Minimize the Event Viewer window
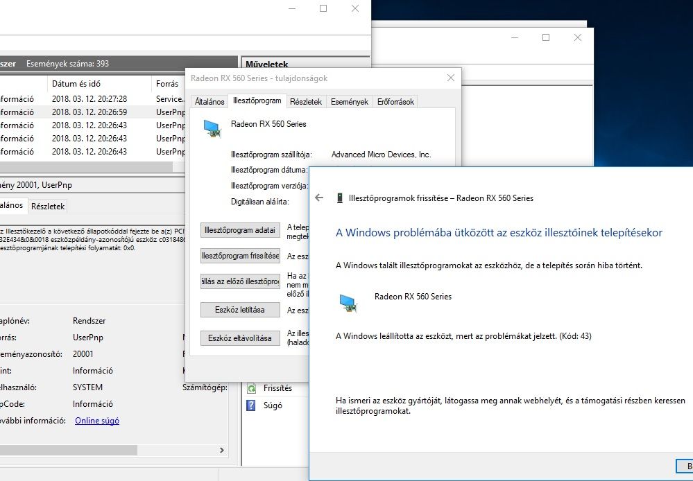 click(291, 8)
